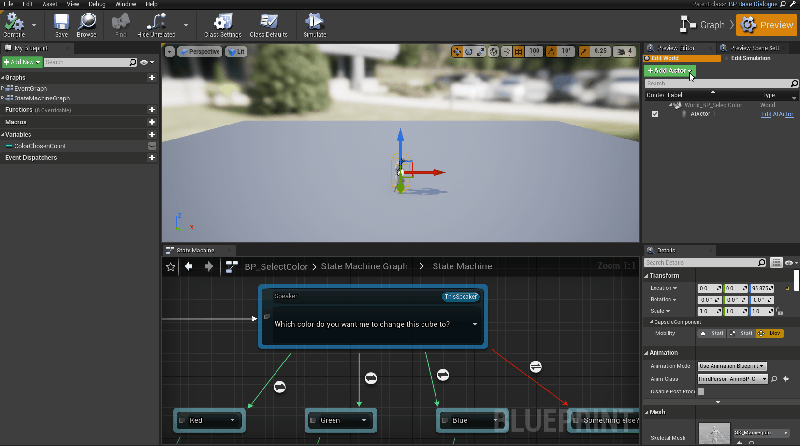800x446 pixels.
Task: Open Class Settings
Action: [222, 24]
